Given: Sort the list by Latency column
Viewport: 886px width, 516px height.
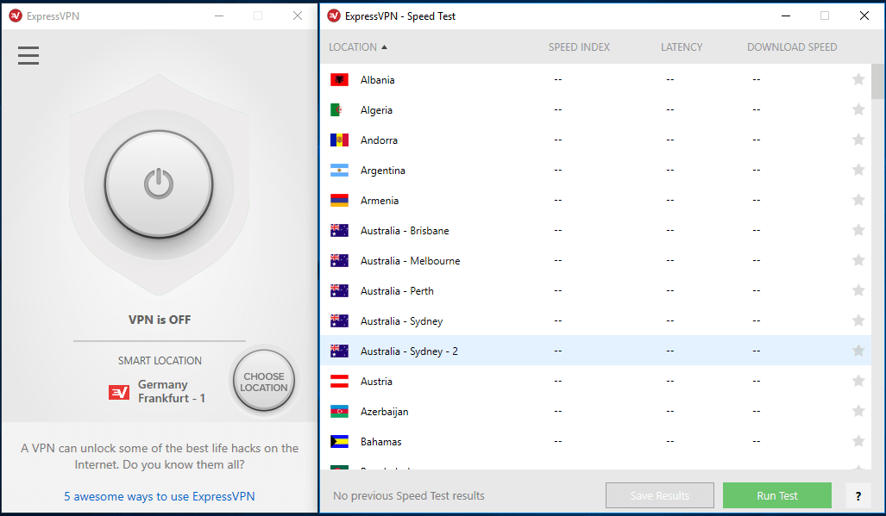Looking at the screenshot, I should click(x=682, y=47).
